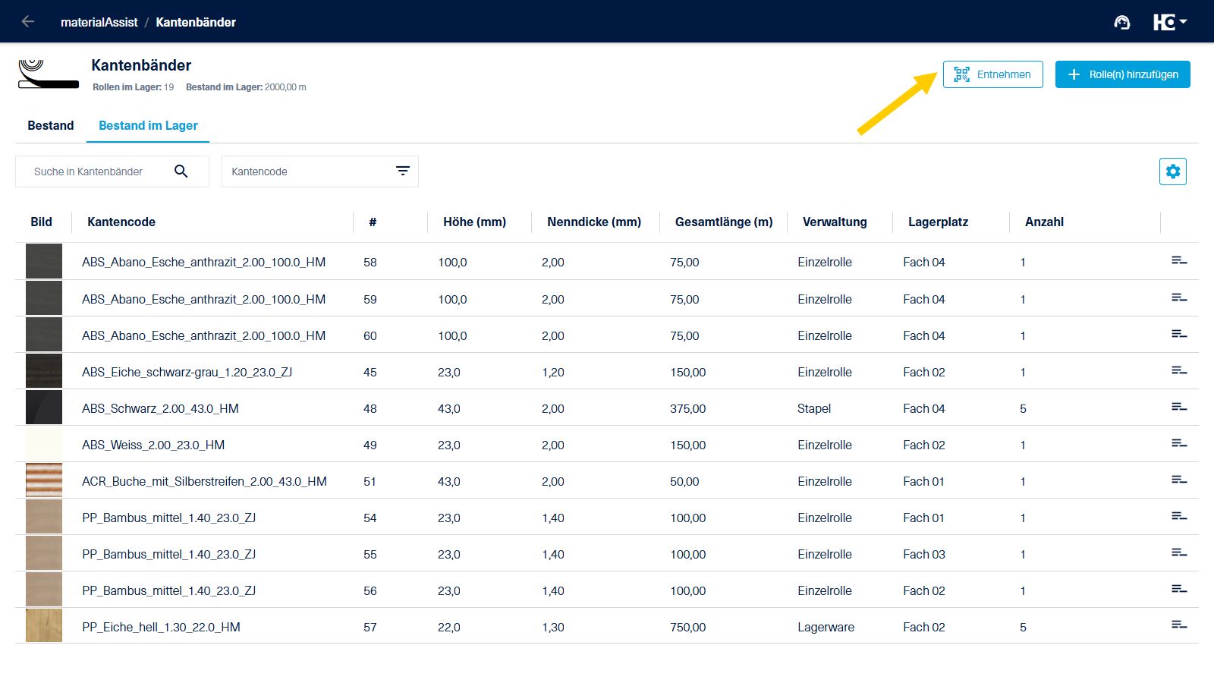Open details icon for ABS_Schwarz row
Viewport: 1214px width, 683px height.
point(1178,408)
